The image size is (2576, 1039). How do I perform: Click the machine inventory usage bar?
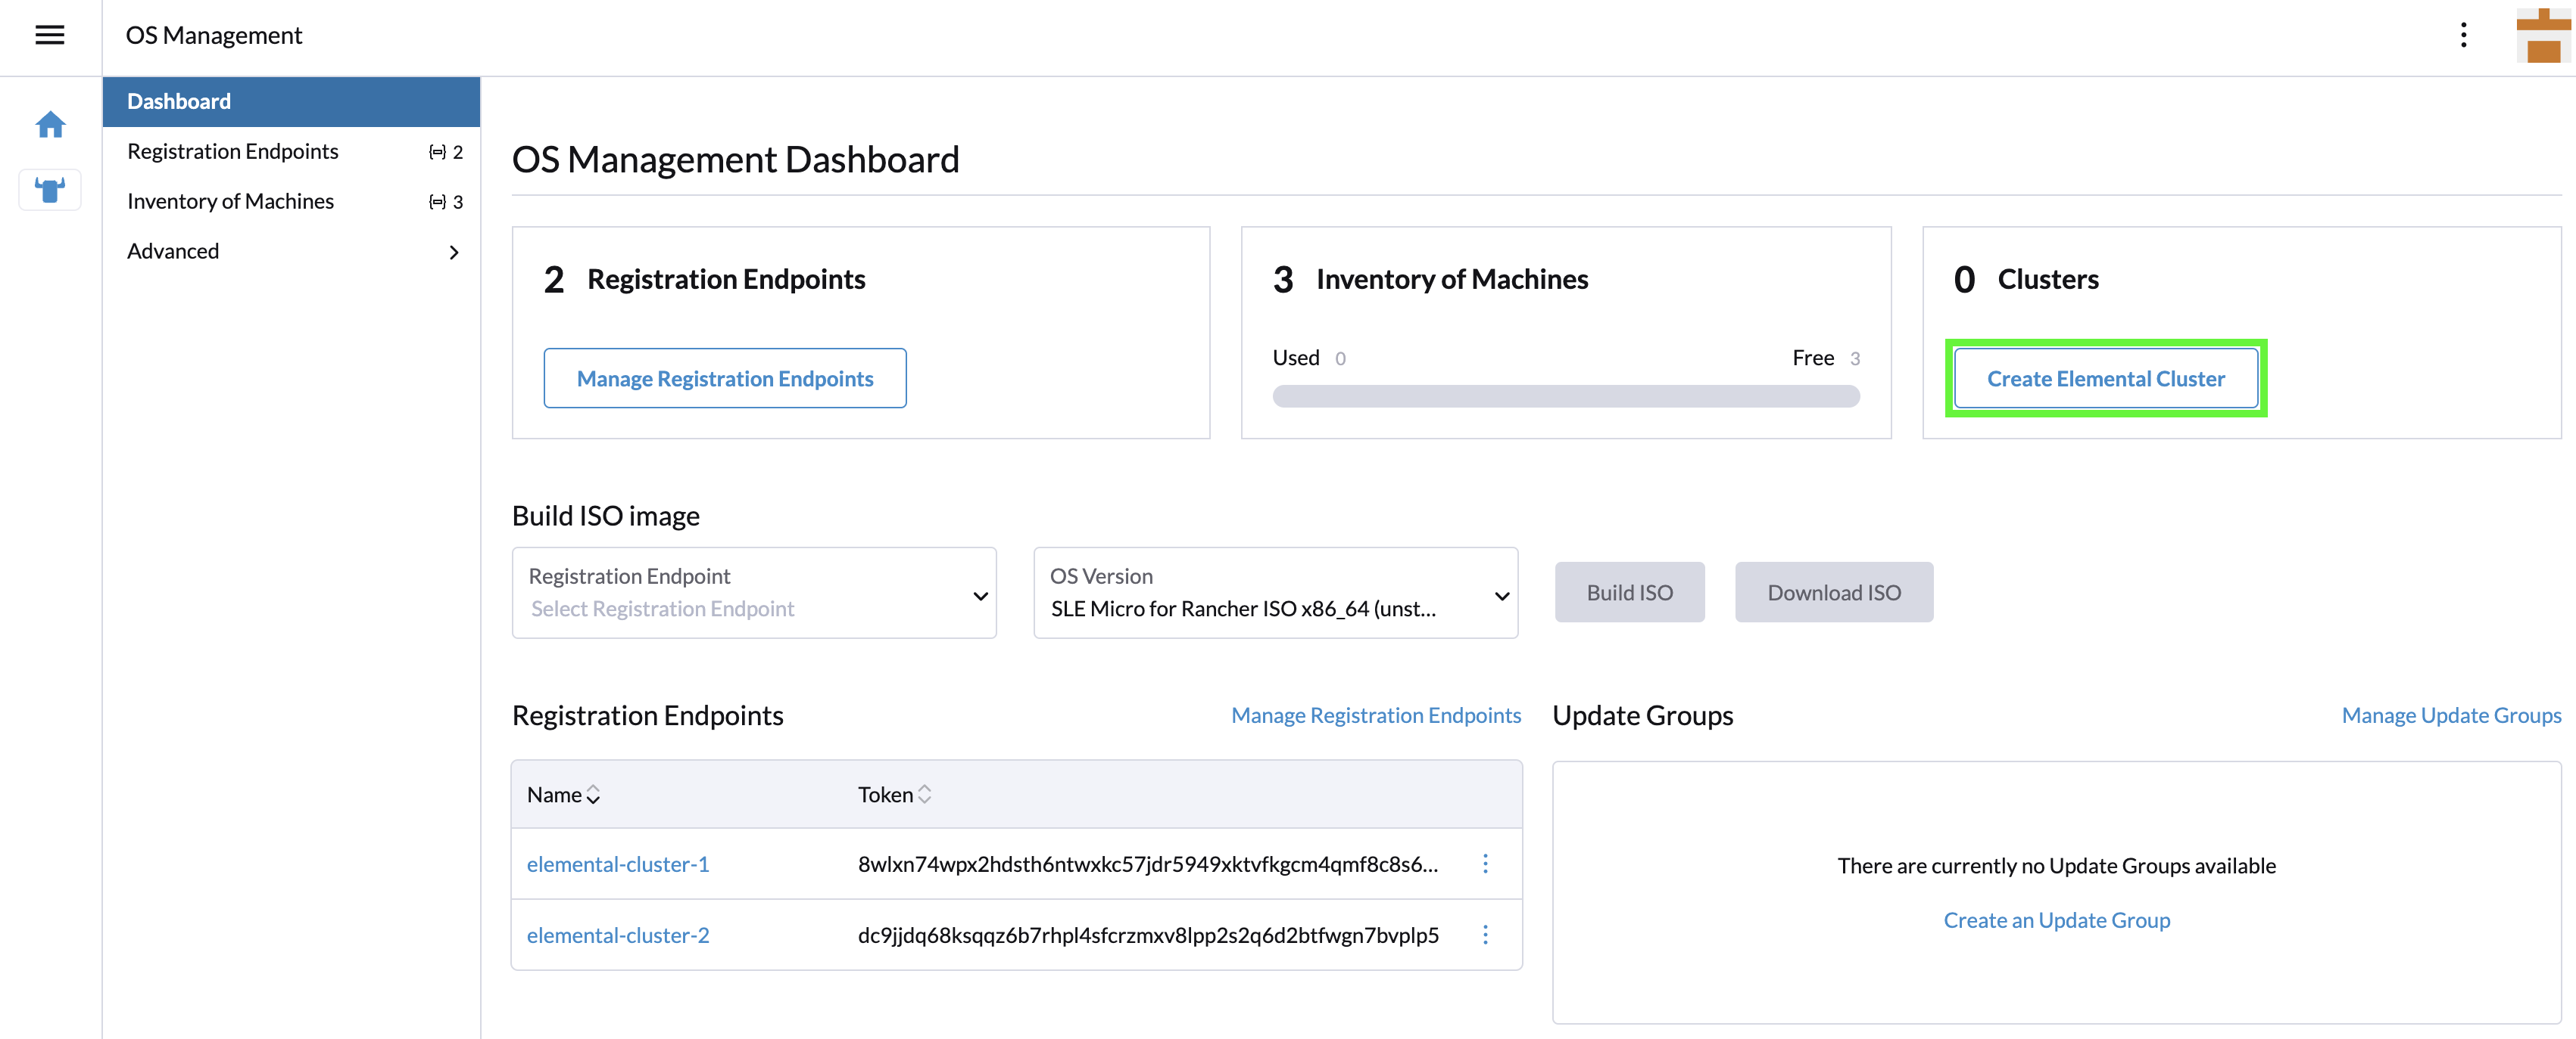1566,395
